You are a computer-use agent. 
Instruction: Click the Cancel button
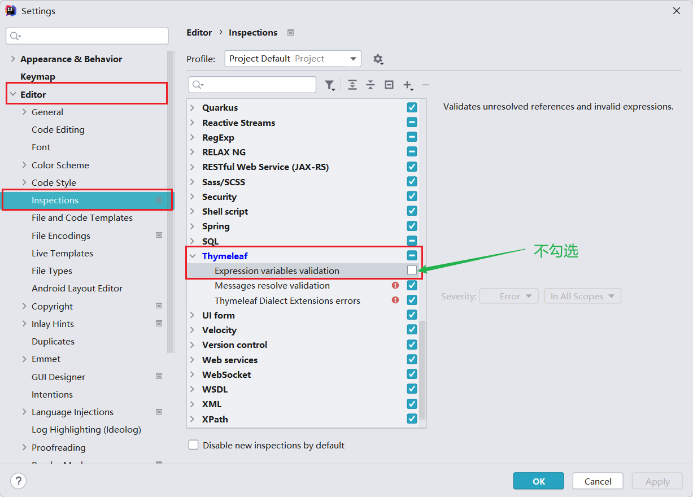598,481
